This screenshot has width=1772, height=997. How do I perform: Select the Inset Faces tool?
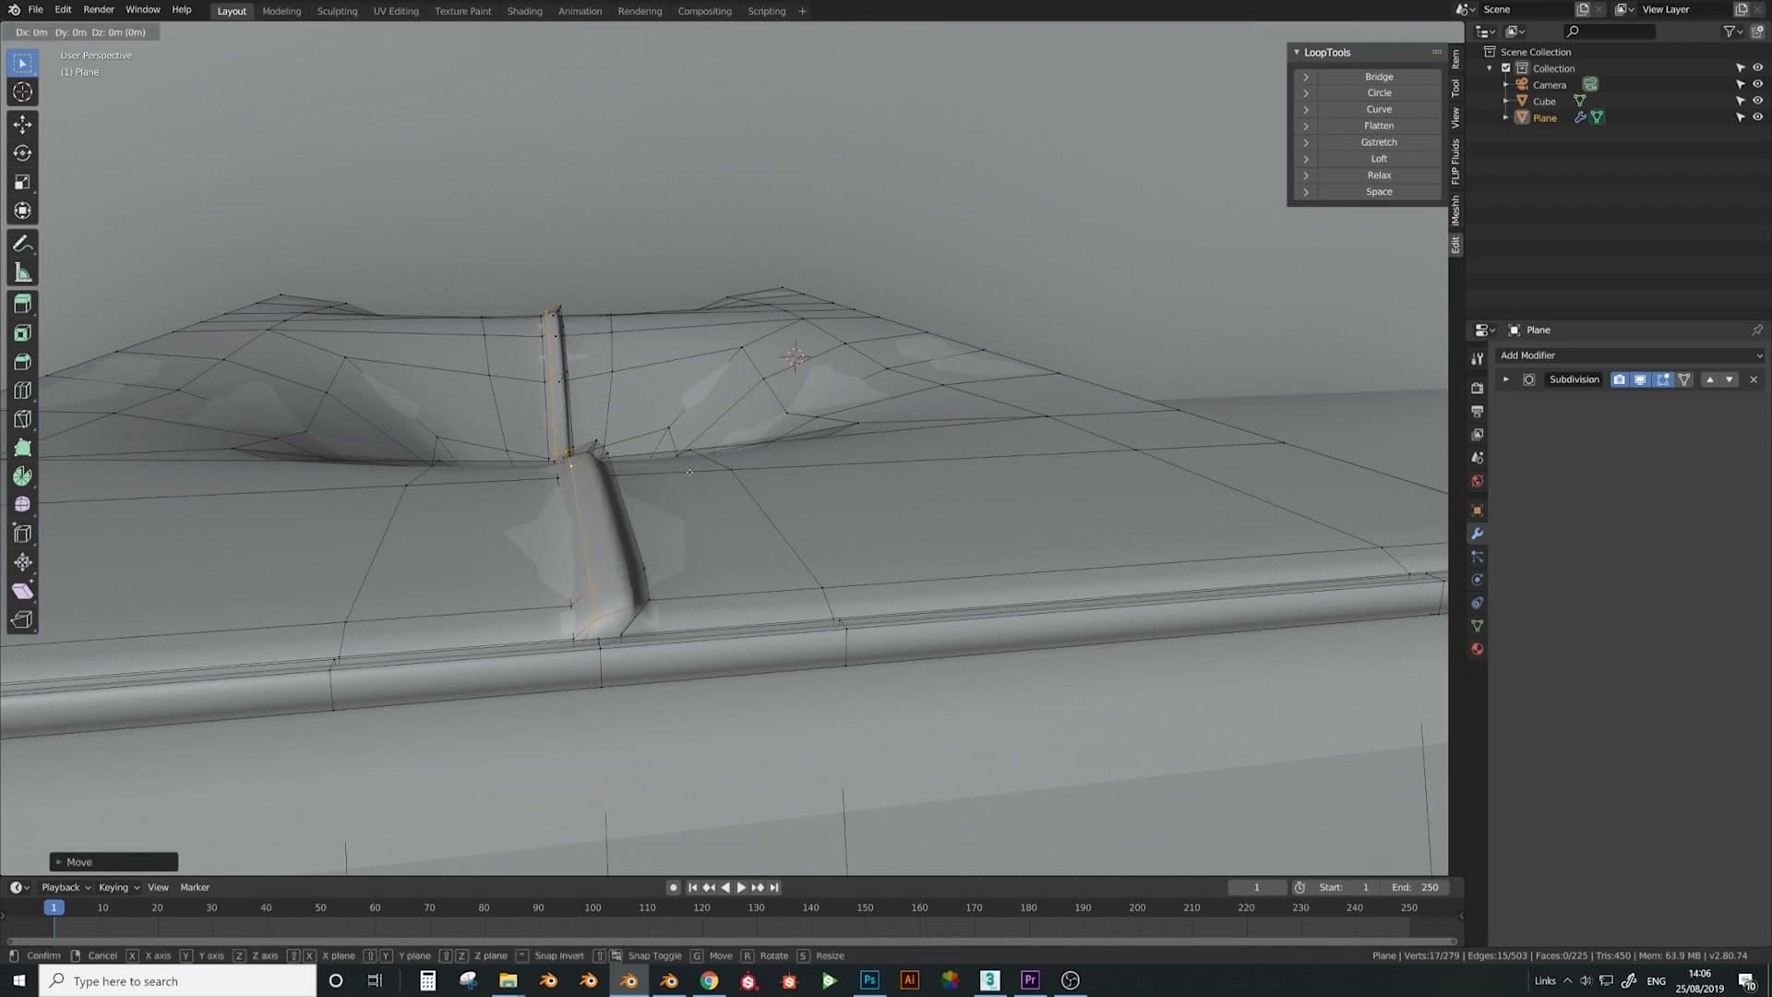point(23,333)
